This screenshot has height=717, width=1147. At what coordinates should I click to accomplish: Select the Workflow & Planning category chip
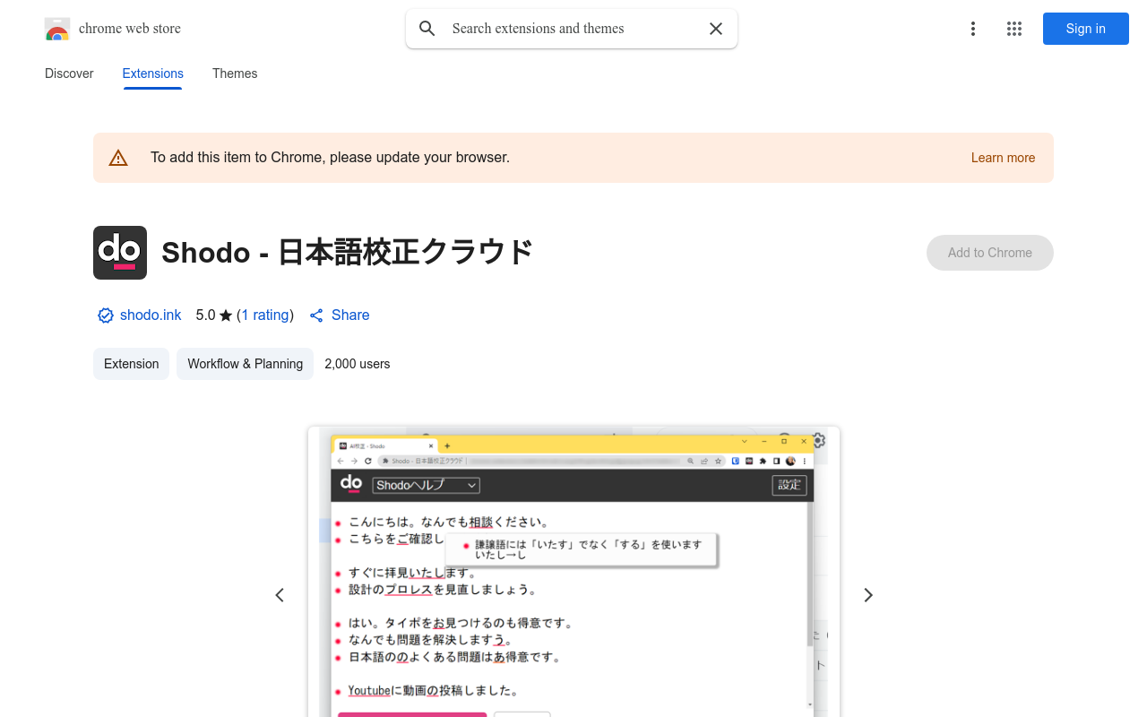(245, 364)
